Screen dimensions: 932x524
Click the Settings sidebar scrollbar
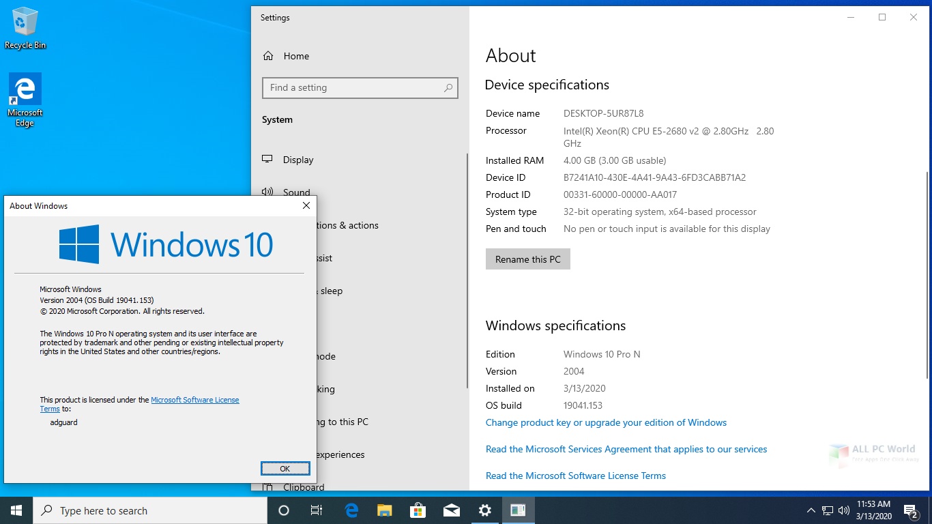click(467, 270)
